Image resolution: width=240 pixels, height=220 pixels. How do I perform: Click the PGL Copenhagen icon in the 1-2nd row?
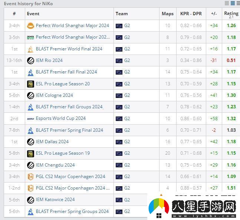tap(30, 188)
